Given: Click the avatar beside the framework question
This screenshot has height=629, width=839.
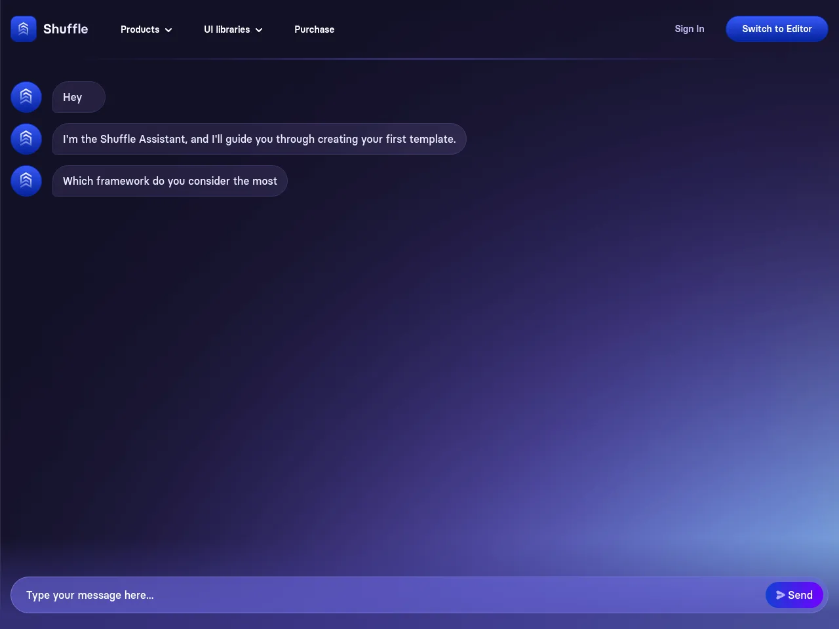Looking at the screenshot, I should (x=26, y=181).
